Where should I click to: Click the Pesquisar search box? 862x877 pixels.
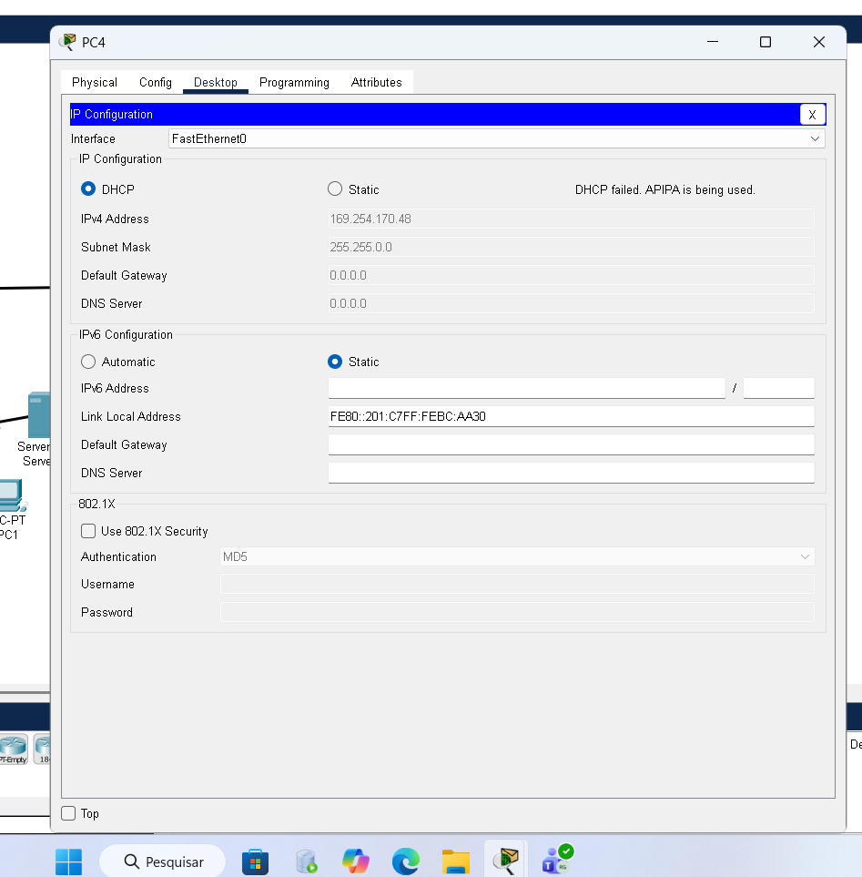point(164,861)
